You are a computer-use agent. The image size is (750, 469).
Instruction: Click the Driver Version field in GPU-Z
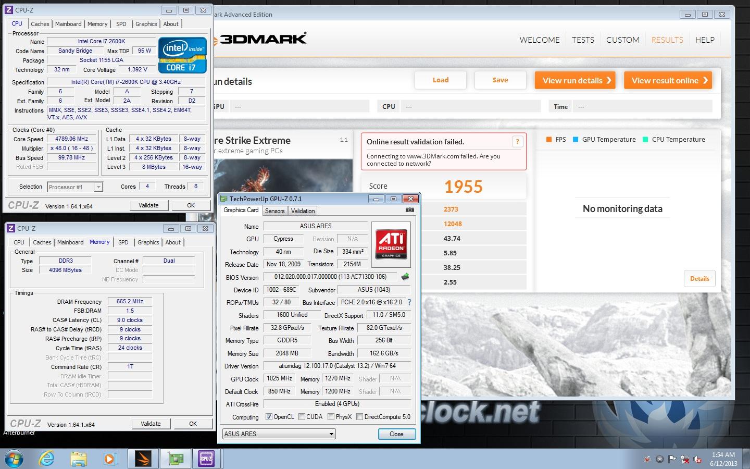[x=337, y=366]
